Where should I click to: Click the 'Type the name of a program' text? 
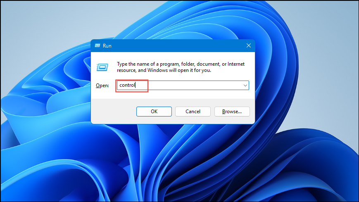[181, 67]
